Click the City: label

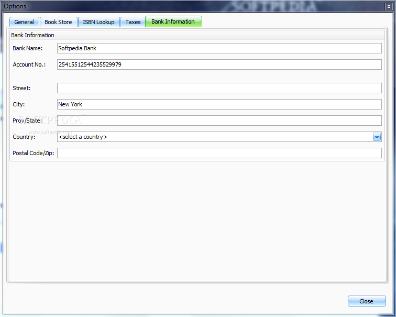pyautogui.click(x=19, y=104)
